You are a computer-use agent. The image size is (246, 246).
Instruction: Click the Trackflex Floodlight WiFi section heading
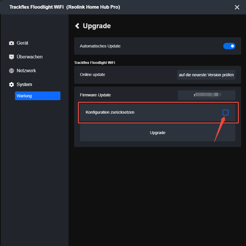pyautogui.click(x=94, y=63)
